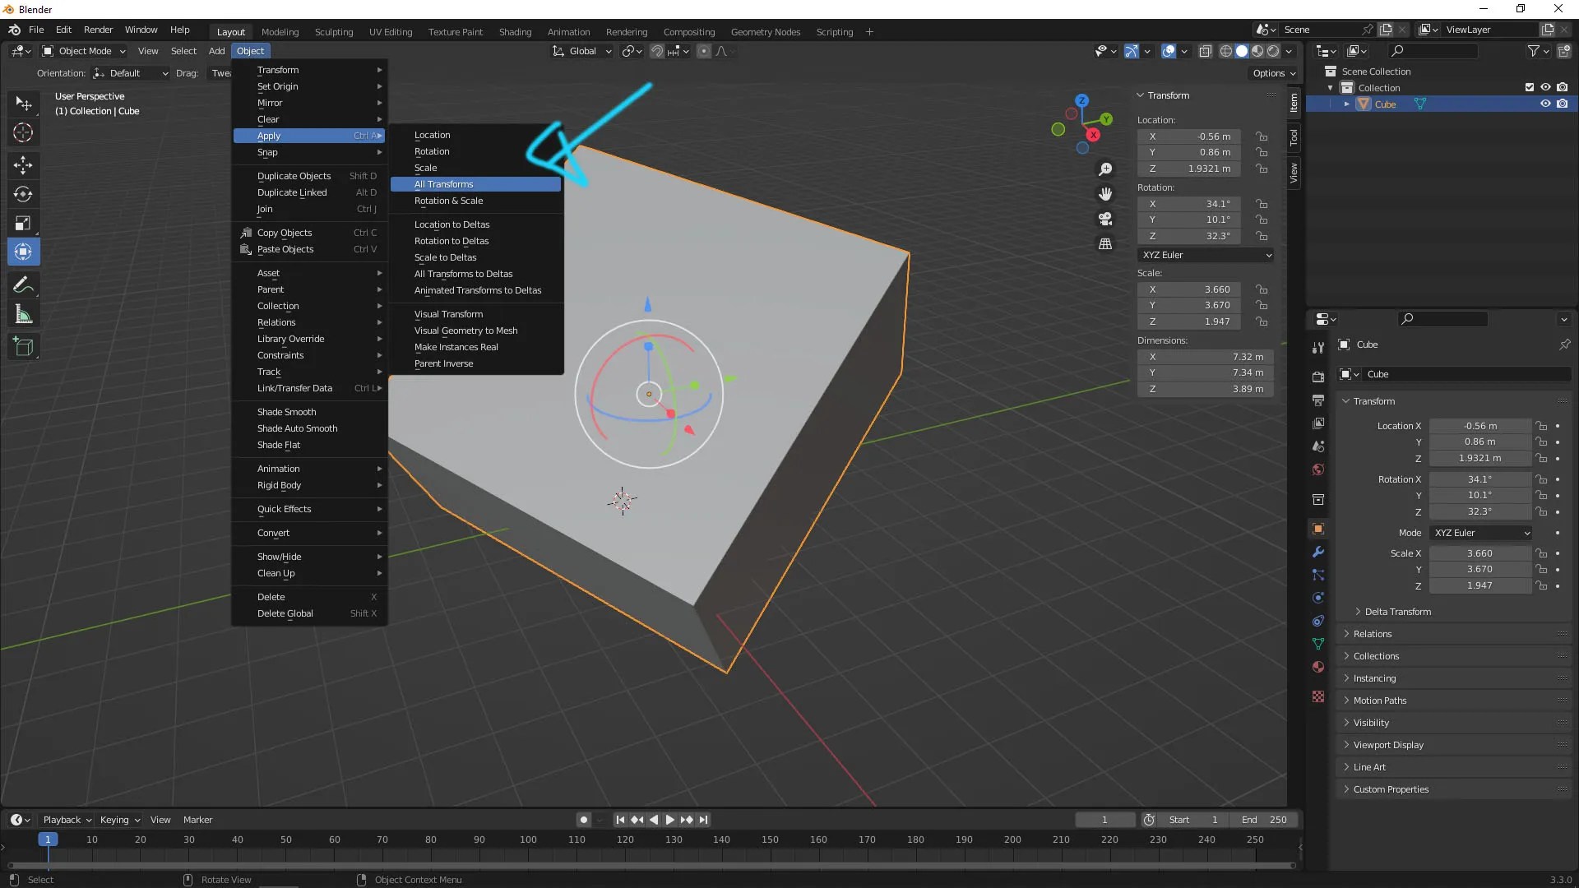
Task: Click the zoom magnifier viewport icon
Action: 1105,169
